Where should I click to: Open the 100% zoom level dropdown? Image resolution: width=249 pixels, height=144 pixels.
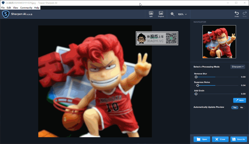click(182, 14)
